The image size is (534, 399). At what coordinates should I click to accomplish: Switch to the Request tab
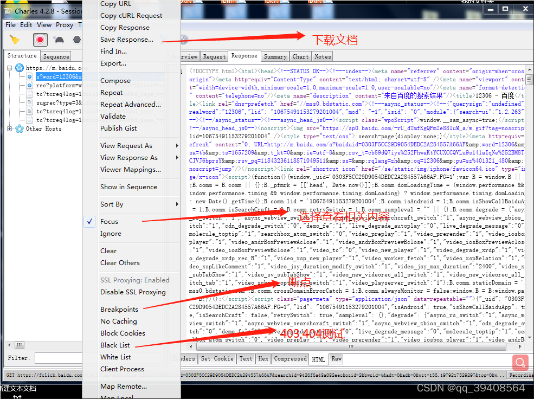[214, 56]
